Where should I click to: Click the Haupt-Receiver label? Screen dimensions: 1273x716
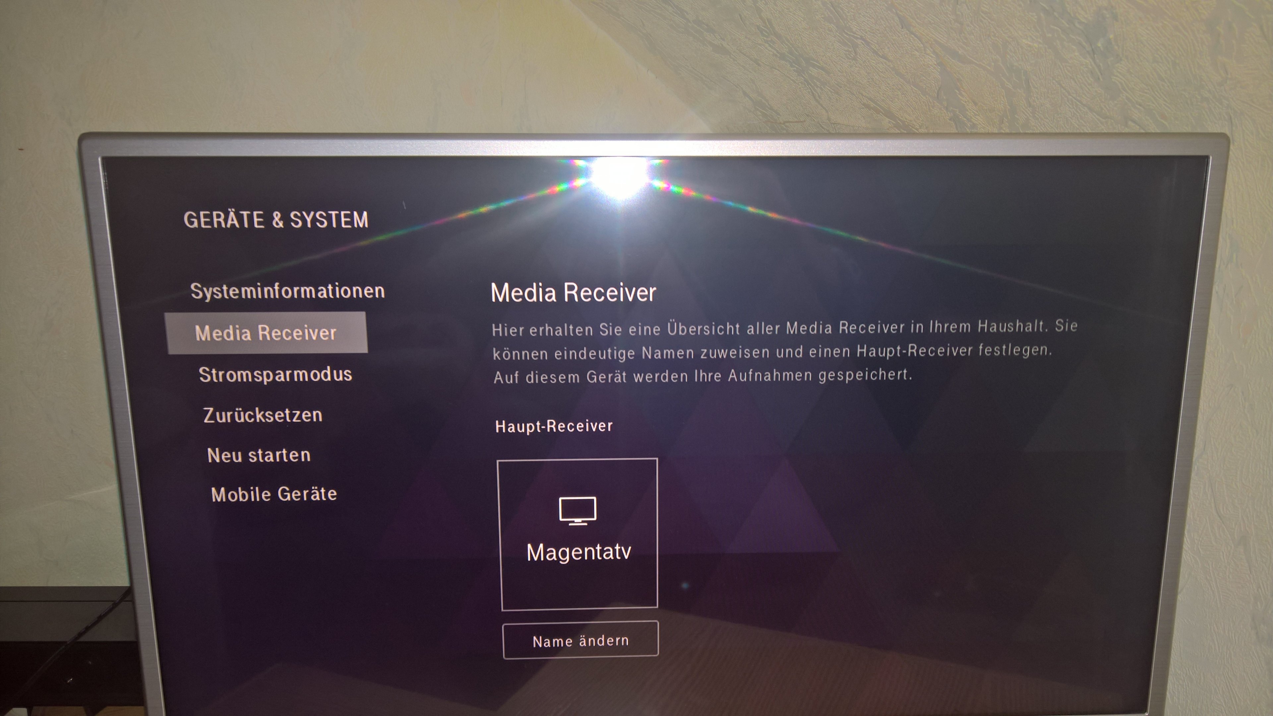(x=554, y=426)
